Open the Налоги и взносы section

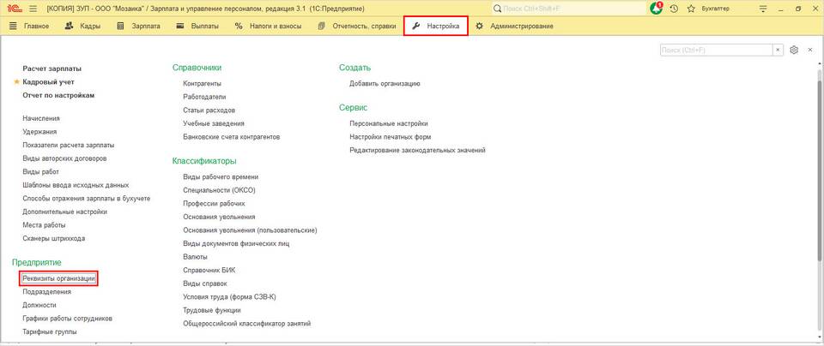tap(268, 26)
